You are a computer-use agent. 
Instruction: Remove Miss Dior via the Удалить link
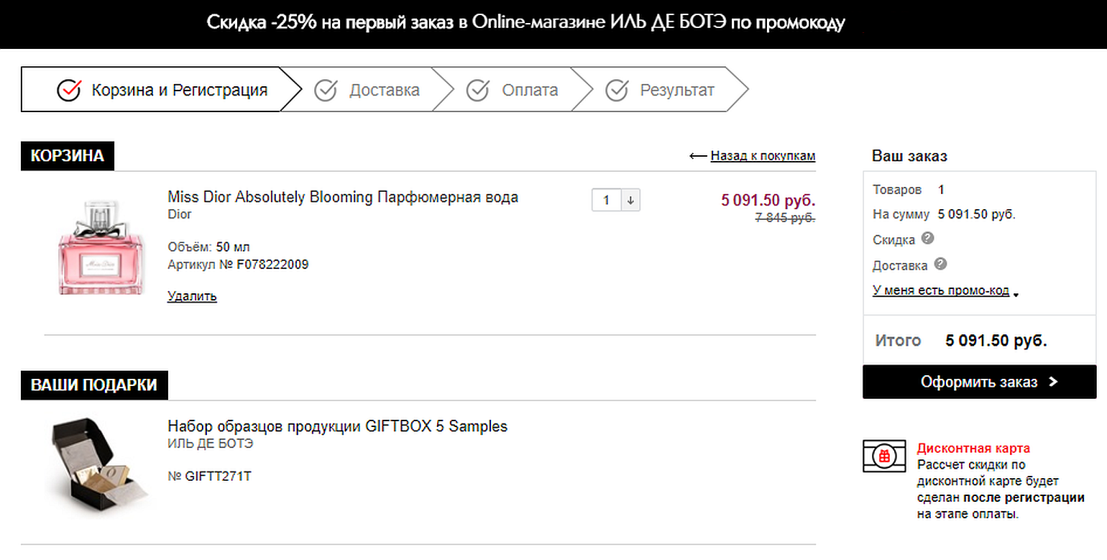pos(191,295)
